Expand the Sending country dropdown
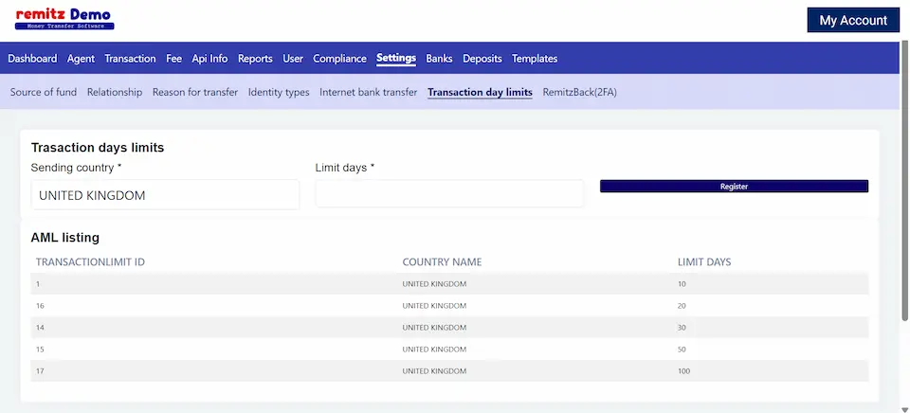Screen dimensions: 910x413 point(165,195)
